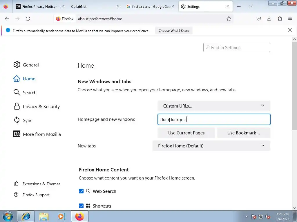297x222 pixels.
Task: Reload the current page
Action: click(x=28, y=19)
